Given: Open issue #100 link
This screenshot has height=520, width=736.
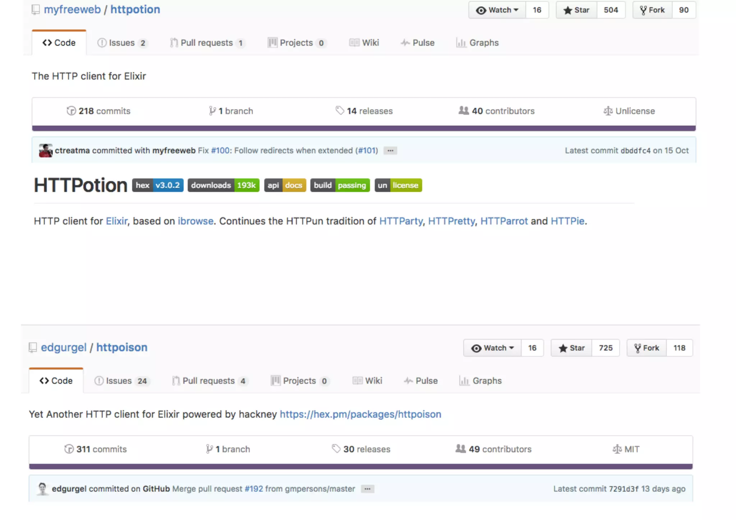Looking at the screenshot, I should tap(220, 151).
